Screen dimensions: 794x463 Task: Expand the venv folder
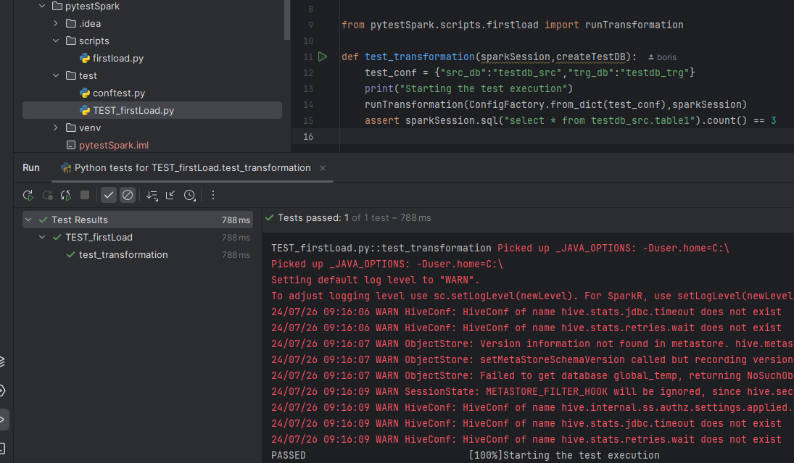56,128
